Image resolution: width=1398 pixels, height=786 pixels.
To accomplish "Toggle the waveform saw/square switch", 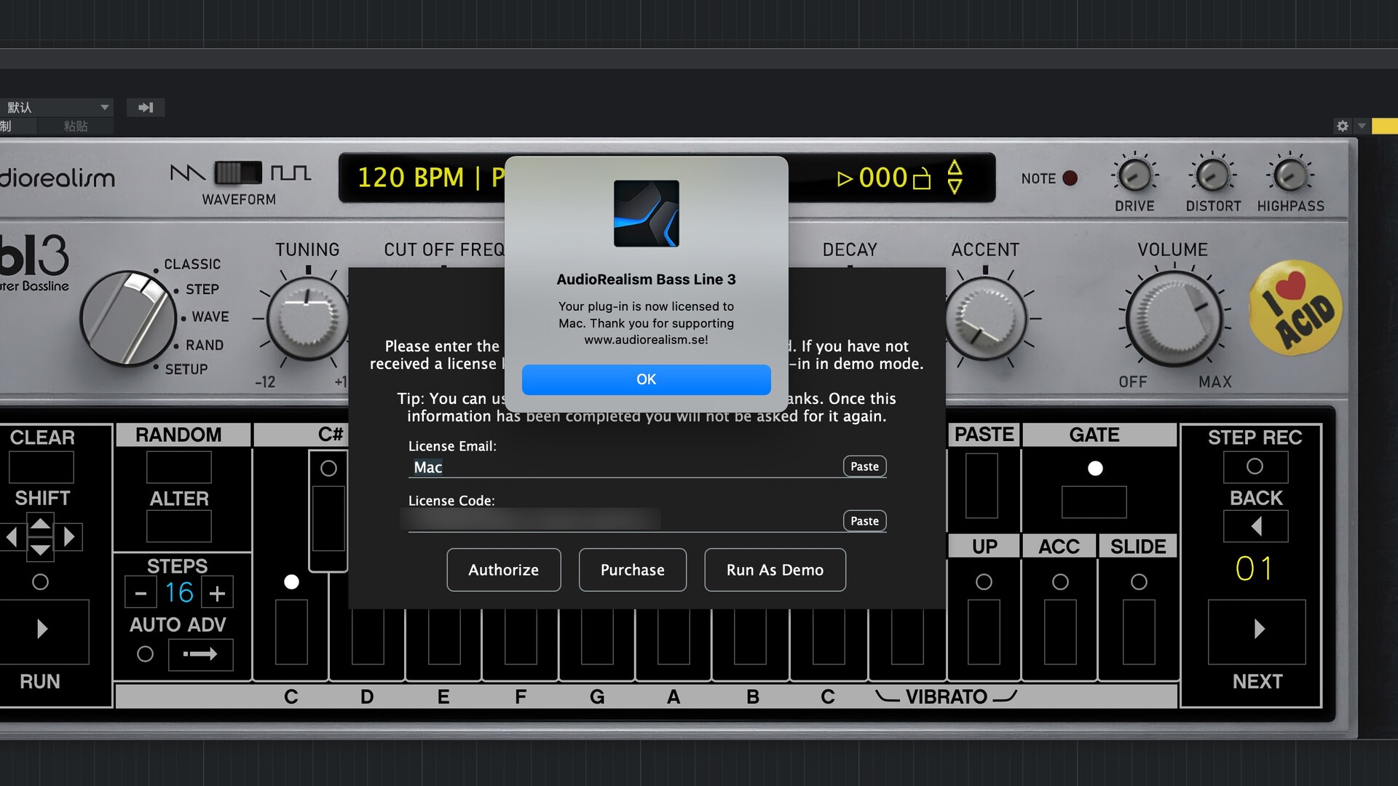I will click(237, 173).
